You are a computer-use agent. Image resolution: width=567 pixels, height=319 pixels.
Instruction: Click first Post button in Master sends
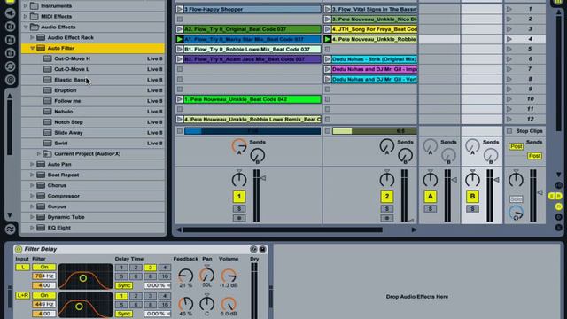pyautogui.click(x=516, y=146)
